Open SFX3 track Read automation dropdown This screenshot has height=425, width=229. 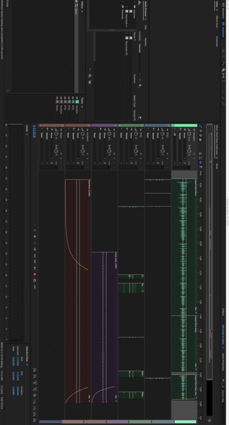(x=95, y=148)
